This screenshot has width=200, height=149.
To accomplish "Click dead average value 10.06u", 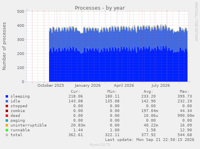I will click(151, 116).
